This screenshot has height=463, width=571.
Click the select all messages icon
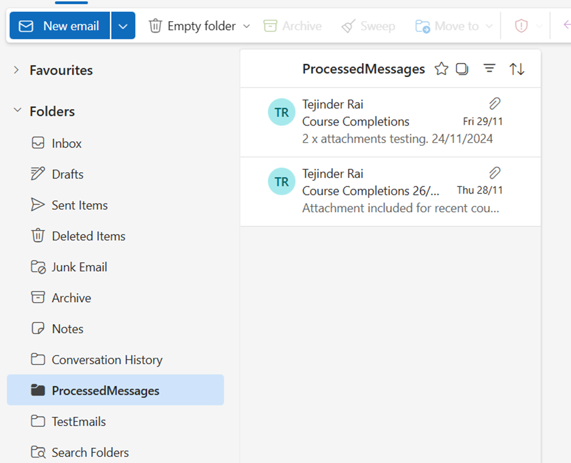point(462,69)
